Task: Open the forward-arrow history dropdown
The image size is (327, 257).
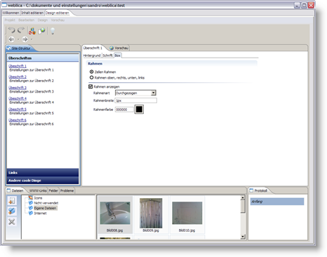Action: point(32,39)
